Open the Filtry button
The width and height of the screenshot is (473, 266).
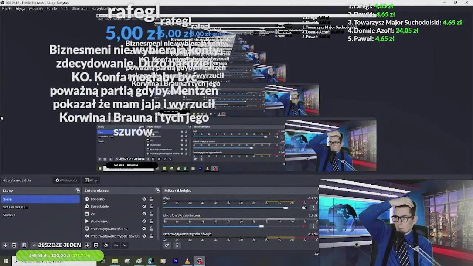(x=91, y=180)
